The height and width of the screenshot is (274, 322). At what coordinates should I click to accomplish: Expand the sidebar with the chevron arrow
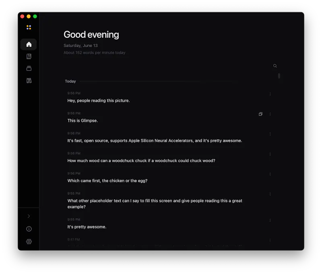tap(29, 216)
